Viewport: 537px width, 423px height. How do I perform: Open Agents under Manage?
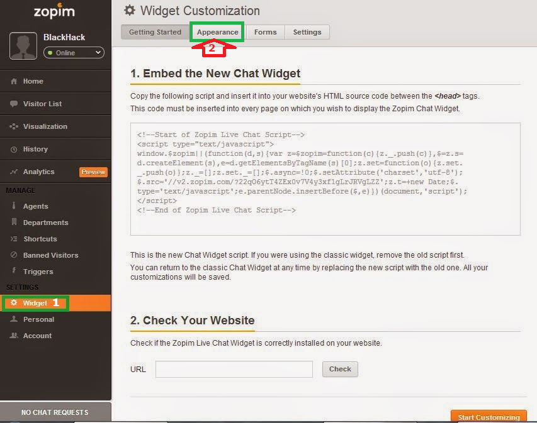[55, 206]
